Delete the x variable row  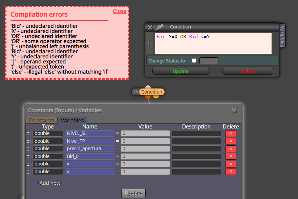[x=231, y=164]
